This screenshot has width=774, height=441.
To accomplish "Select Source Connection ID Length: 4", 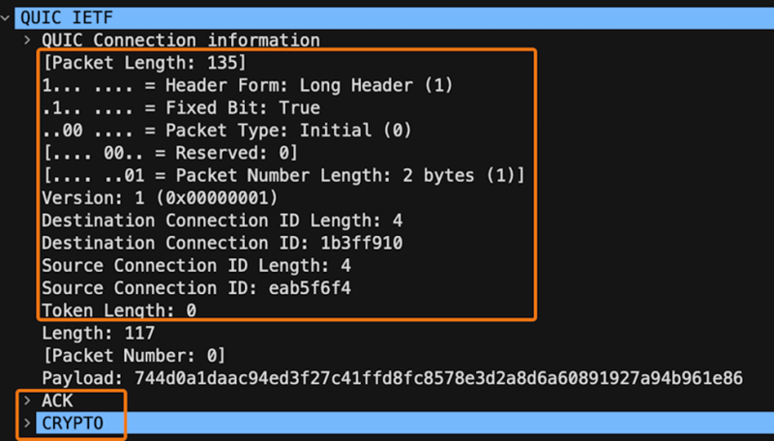I will click(x=196, y=266).
